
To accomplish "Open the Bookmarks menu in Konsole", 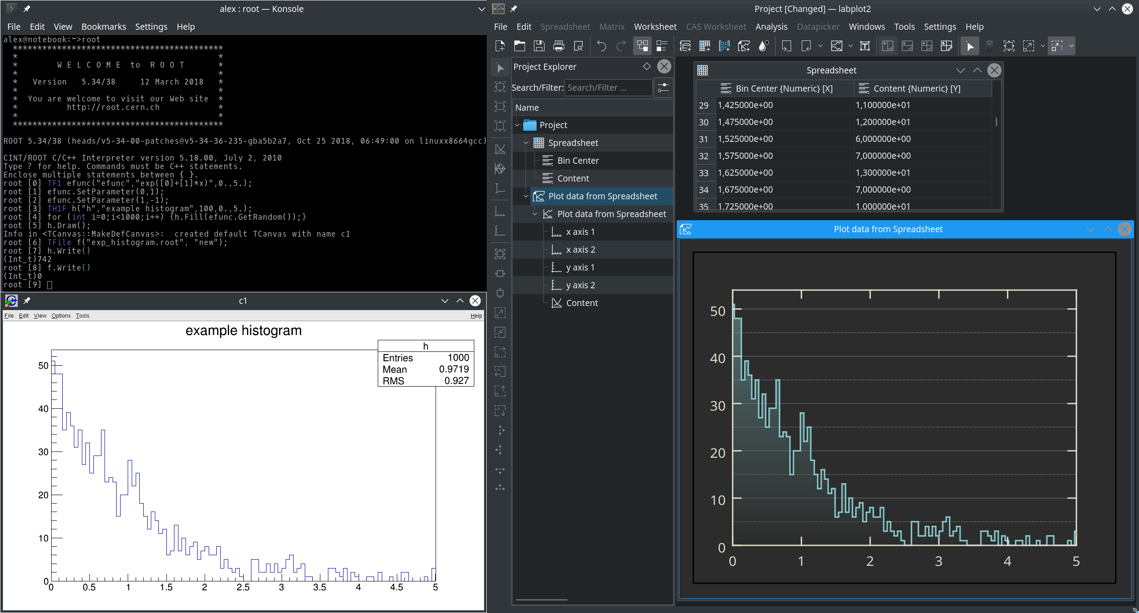I will coord(104,27).
